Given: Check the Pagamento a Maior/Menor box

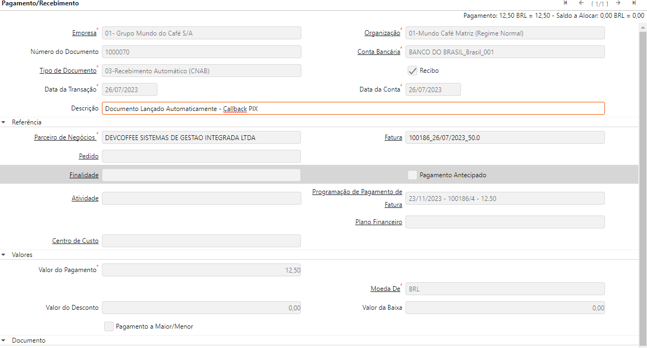Looking at the screenshot, I should 109,326.
